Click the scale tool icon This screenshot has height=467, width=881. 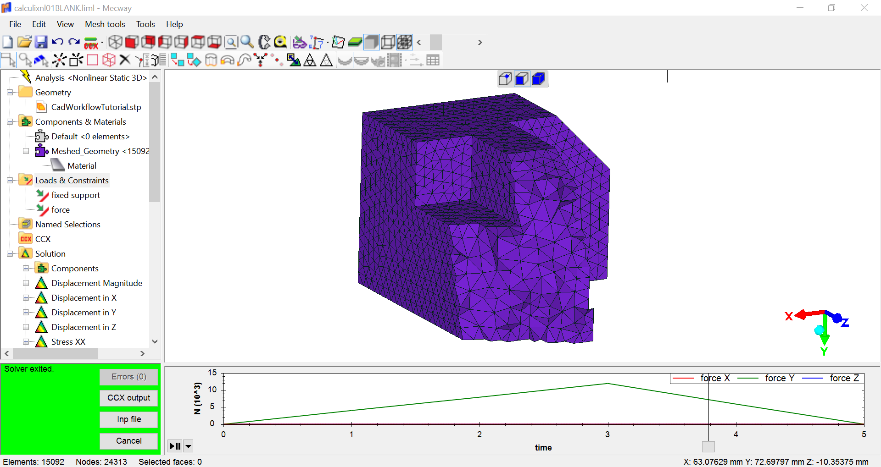click(x=293, y=60)
